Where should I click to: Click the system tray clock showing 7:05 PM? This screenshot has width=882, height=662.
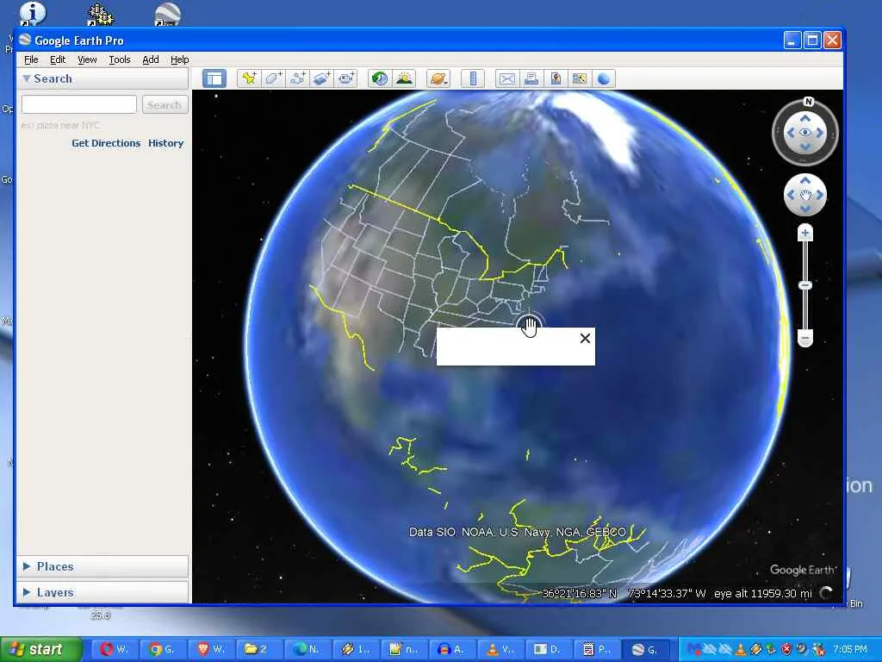coord(850,649)
